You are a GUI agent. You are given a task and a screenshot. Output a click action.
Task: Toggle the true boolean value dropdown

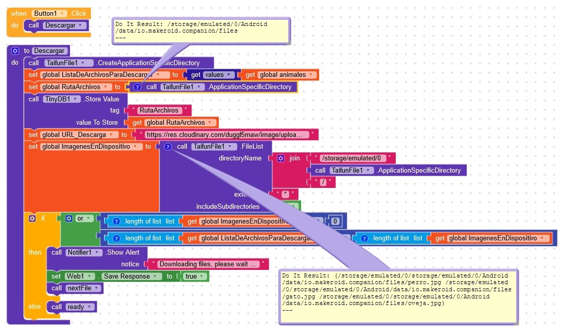tap(195, 277)
